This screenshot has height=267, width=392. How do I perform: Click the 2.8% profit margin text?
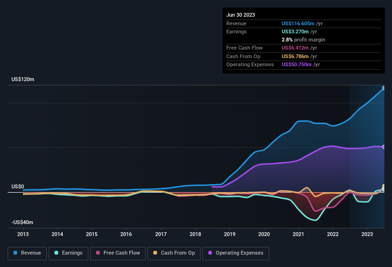point(303,40)
